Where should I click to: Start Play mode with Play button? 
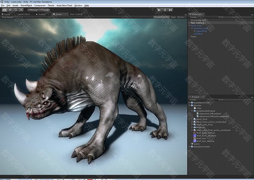coord(159,10)
